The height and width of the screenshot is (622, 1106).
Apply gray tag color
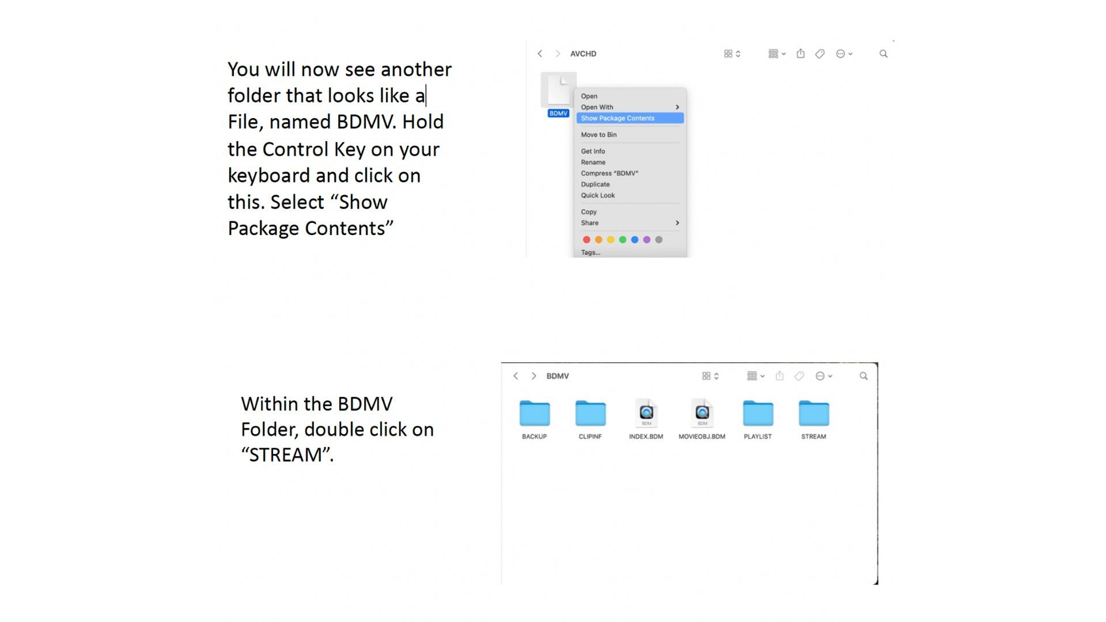(x=659, y=240)
